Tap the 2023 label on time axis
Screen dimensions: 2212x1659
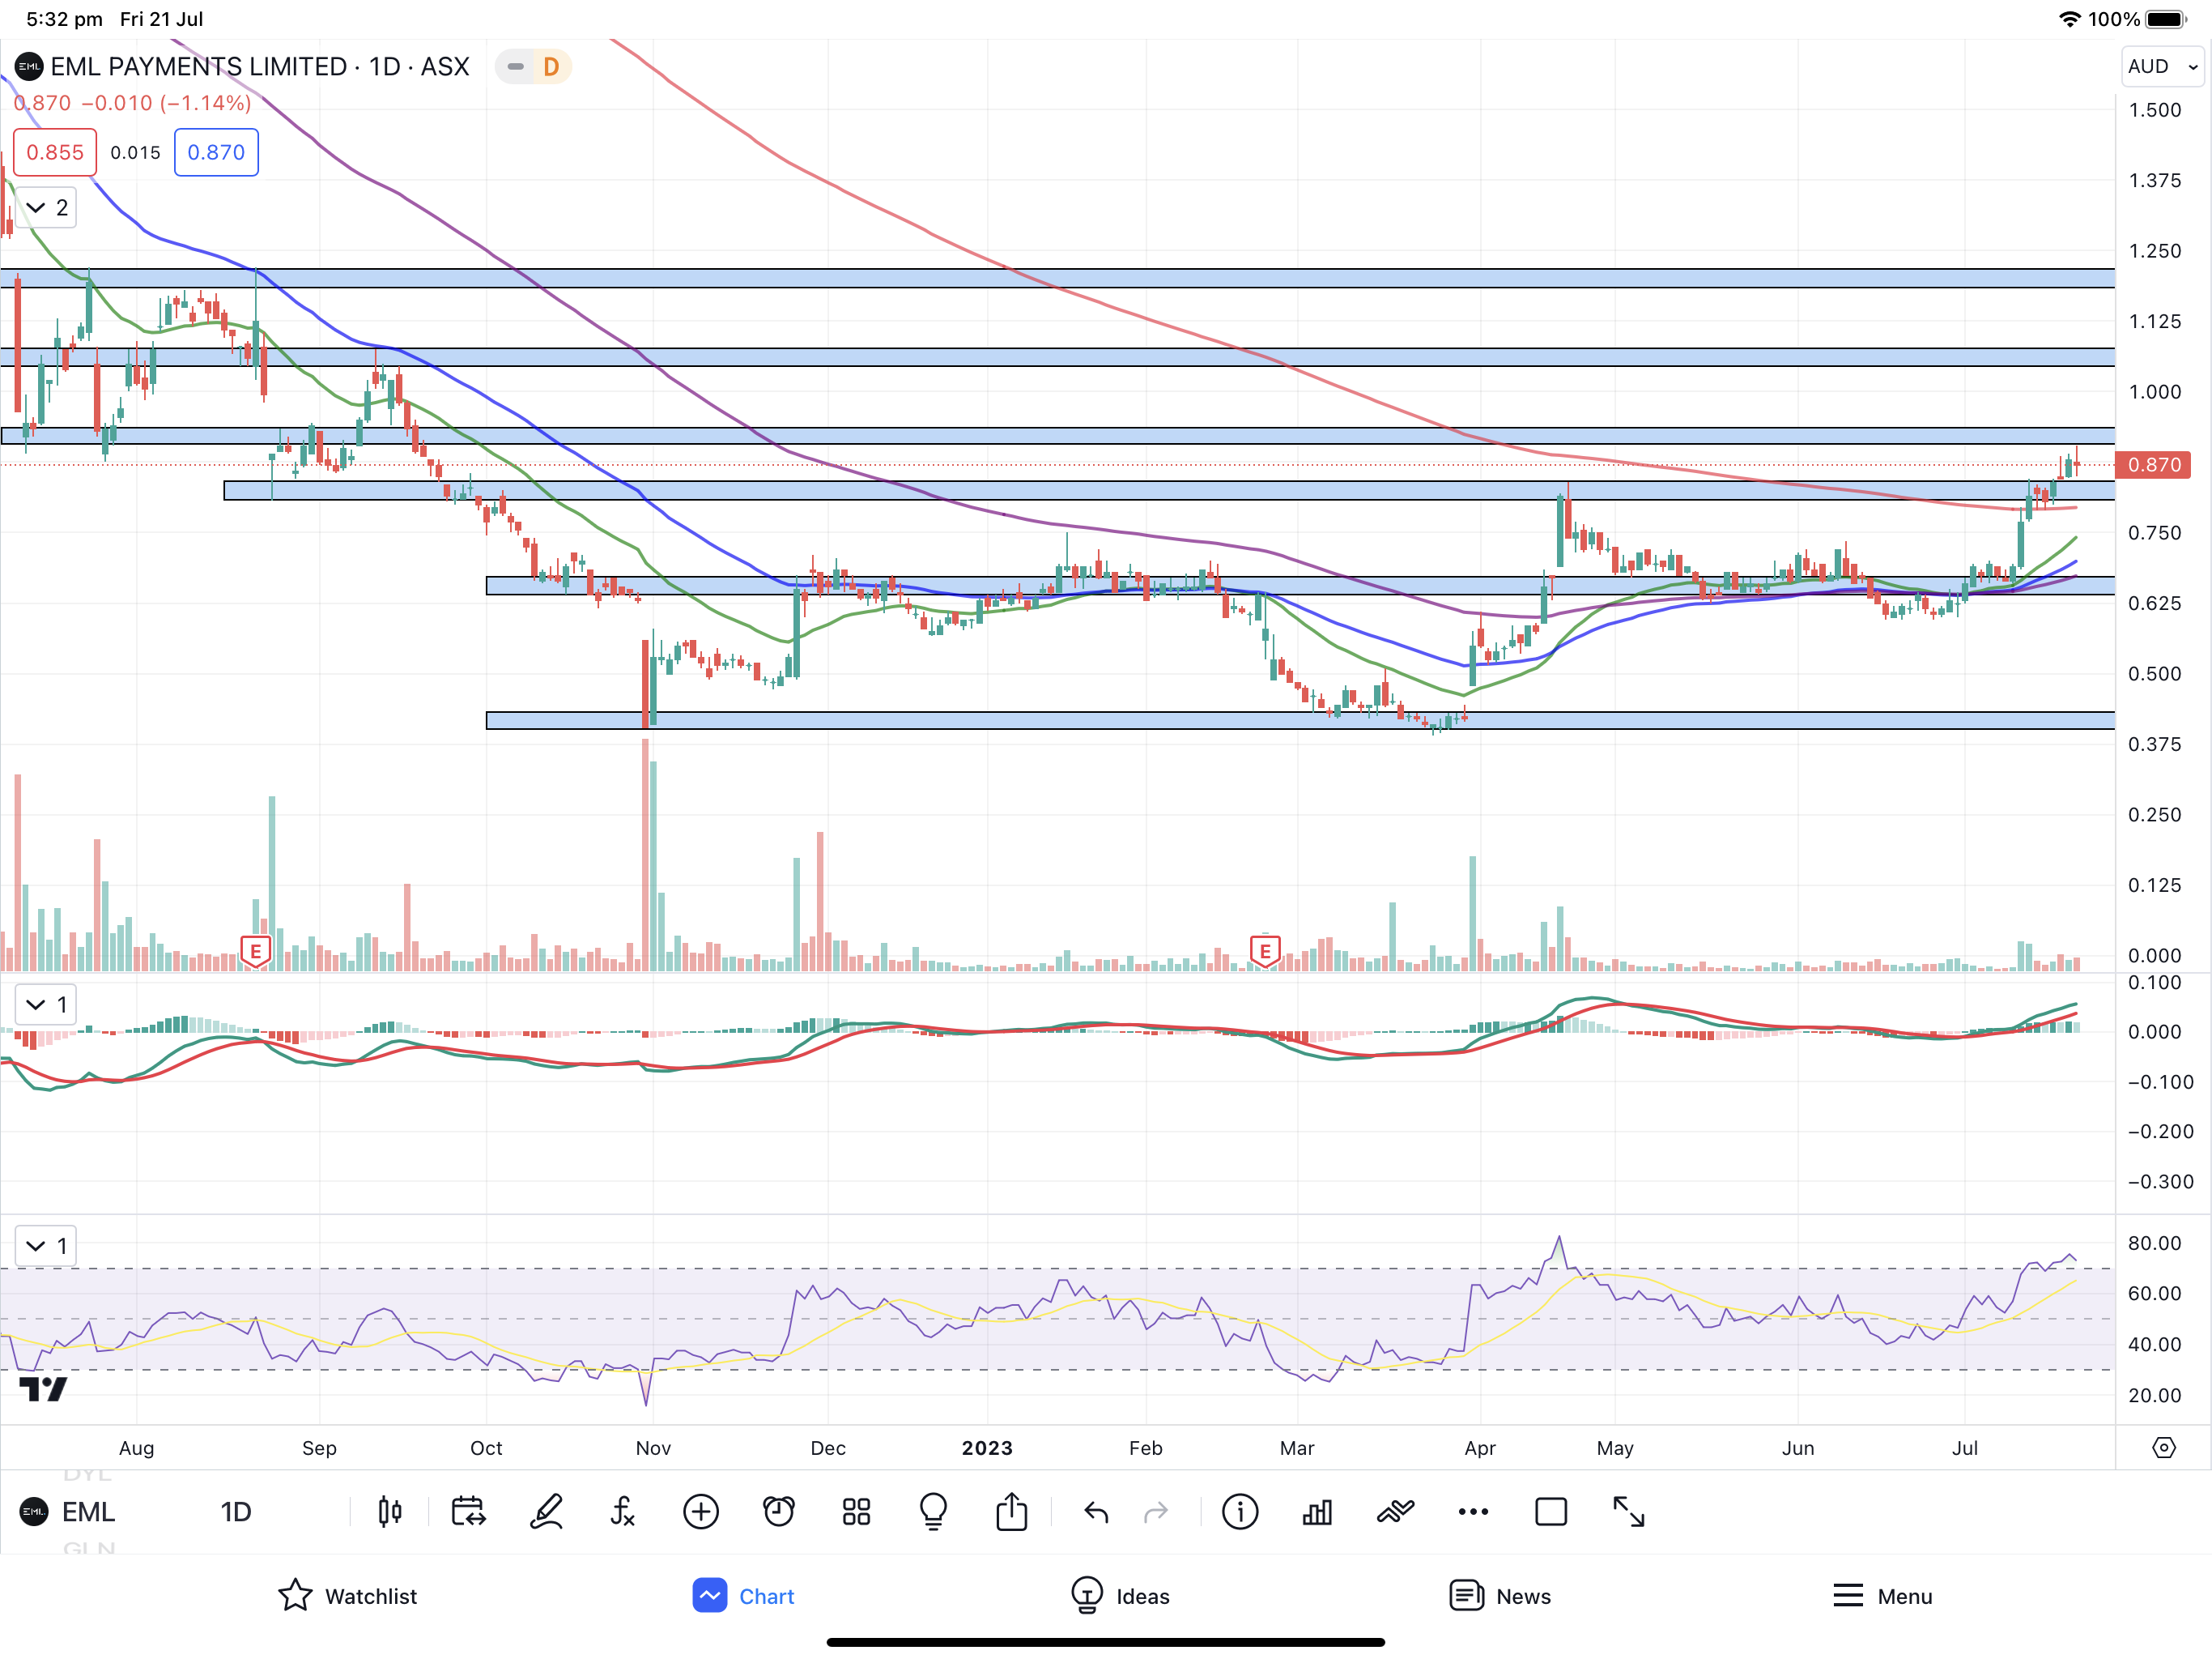click(x=987, y=1448)
